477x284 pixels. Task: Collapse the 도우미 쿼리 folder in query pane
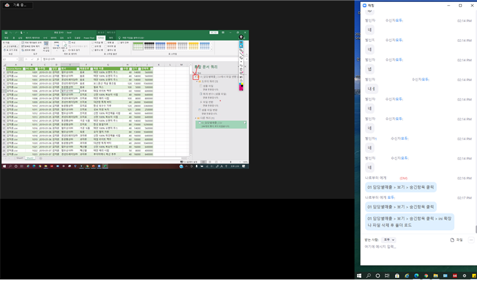[x=197, y=81]
